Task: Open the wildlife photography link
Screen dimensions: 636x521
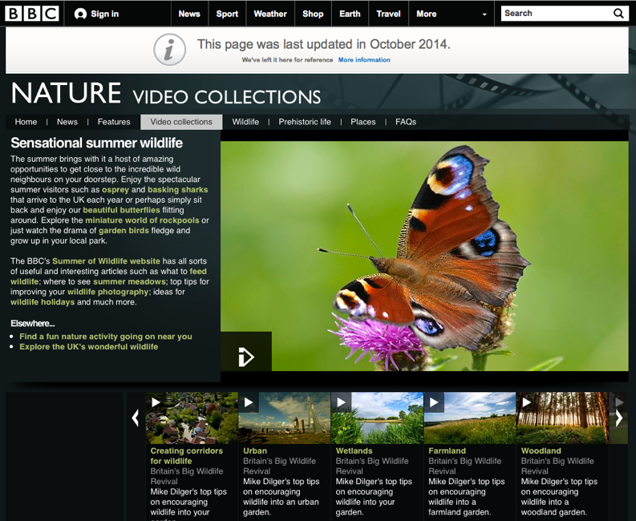Action: click(x=108, y=292)
